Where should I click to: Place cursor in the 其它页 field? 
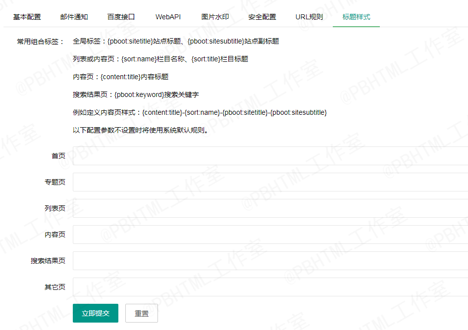270,287
